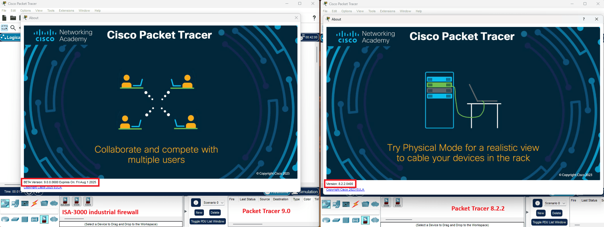This screenshot has width=604, height=227.
Task: Select End Devices category in left window
Action: [15, 203]
